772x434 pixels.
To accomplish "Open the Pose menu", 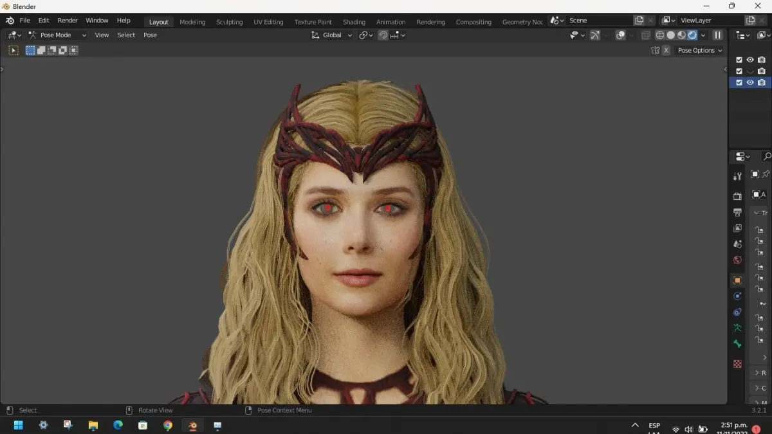I will click(x=150, y=35).
